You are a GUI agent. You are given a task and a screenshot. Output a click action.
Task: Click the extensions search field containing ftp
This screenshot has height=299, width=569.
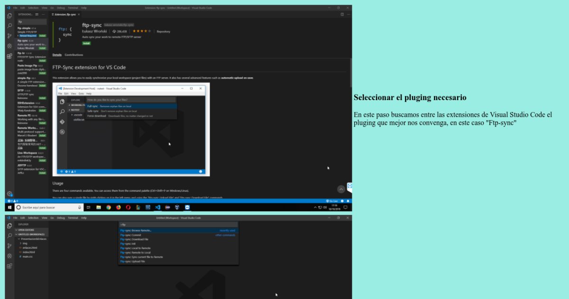32,21
